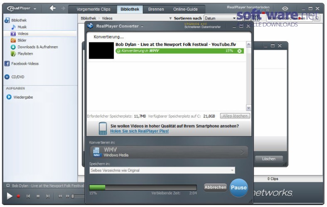Image resolution: width=327 pixels, height=207 pixels.
Task: Select the Videos sidebar item
Action: click(23, 34)
